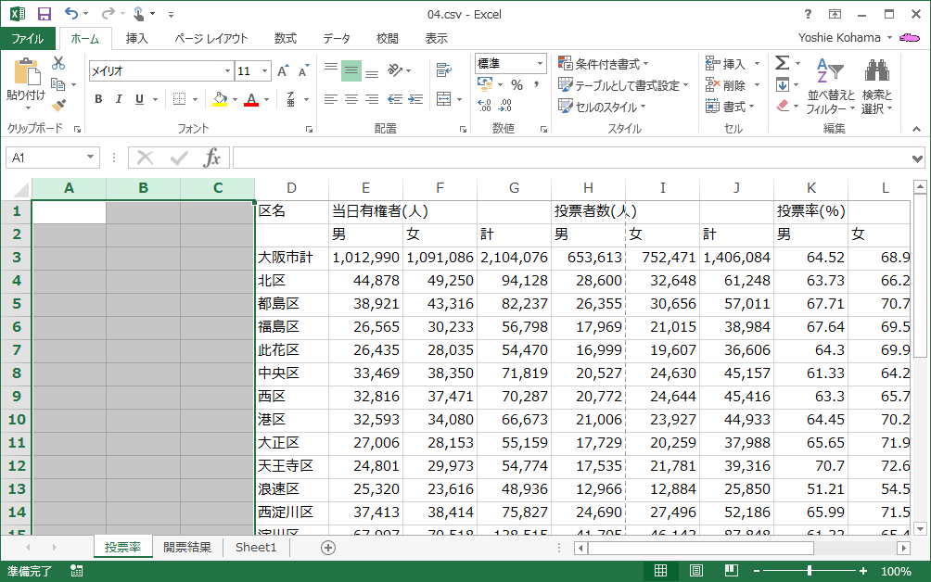This screenshot has width=931, height=582.
Task: Open the font size 11 dropdown
Action: (265, 71)
